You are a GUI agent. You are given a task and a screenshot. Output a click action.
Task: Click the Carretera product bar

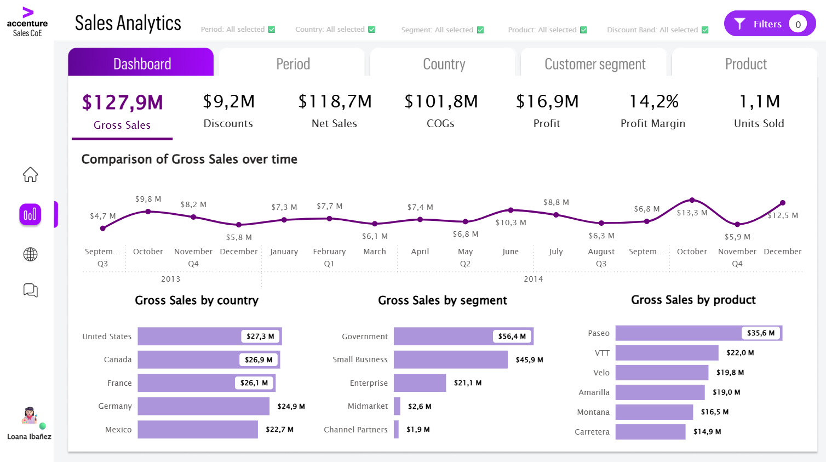pyautogui.click(x=651, y=432)
